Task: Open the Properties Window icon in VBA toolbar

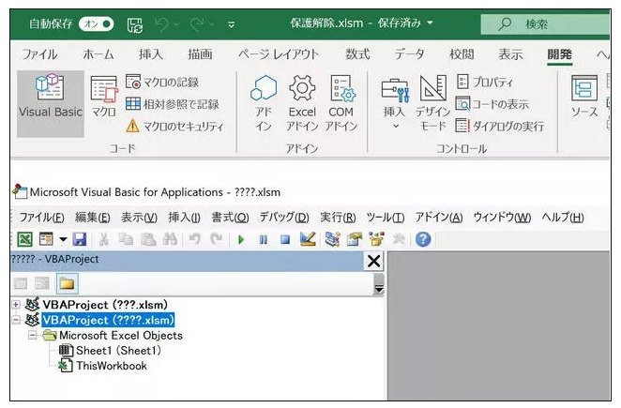Action: (x=355, y=239)
